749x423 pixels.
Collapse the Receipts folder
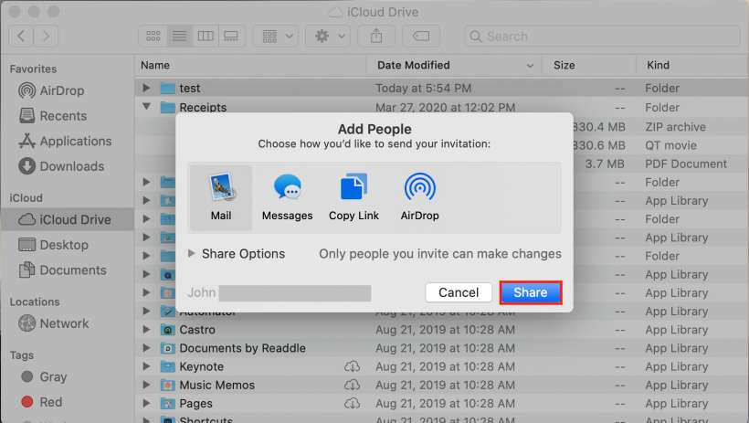click(146, 107)
